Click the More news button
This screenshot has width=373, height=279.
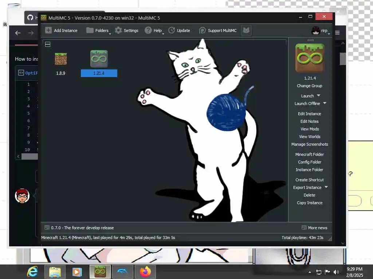tap(314, 228)
